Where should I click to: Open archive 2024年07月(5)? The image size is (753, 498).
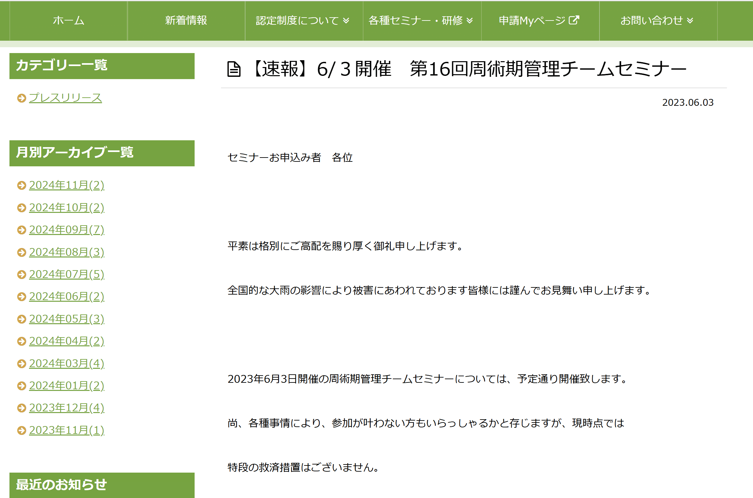click(x=66, y=274)
